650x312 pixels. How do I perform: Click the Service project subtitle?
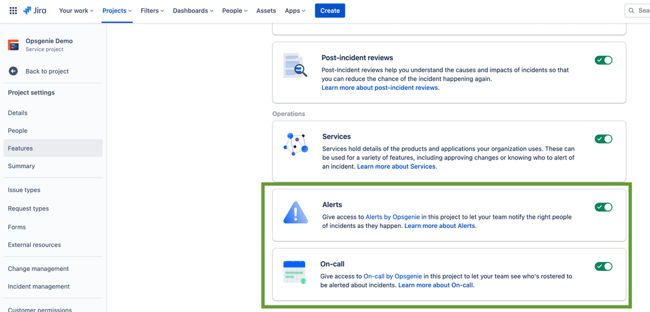[x=44, y=50]
